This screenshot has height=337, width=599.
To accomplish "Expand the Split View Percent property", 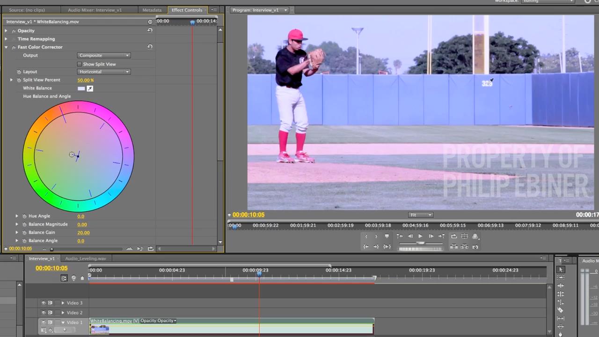I will coord(12,80).
